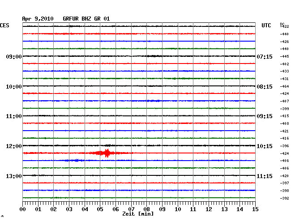Select the DC offset value "-420"
291x221 pixels.
[284, 176]
